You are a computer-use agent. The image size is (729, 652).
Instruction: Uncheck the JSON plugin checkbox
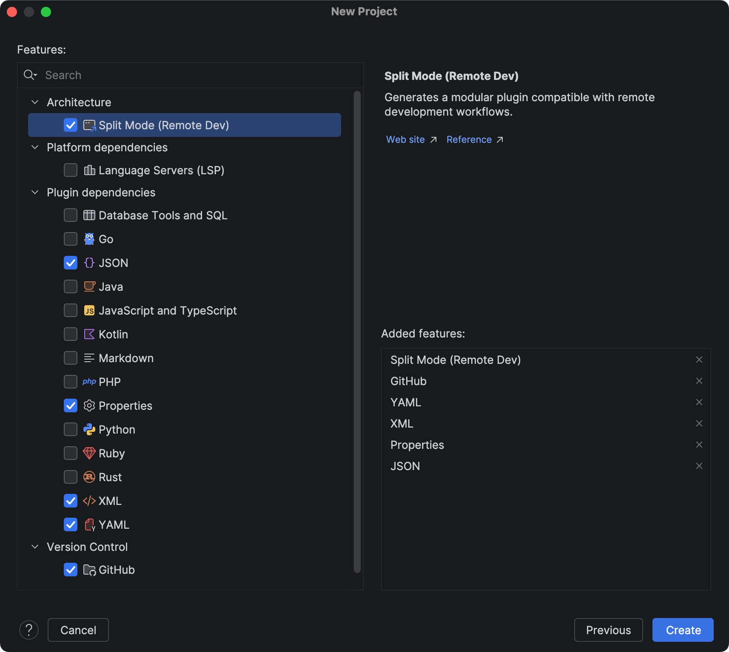tap(71, 263)
